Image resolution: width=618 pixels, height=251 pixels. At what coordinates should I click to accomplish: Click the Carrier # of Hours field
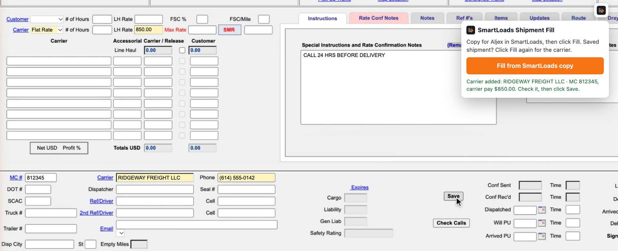[x=102, y=30]
